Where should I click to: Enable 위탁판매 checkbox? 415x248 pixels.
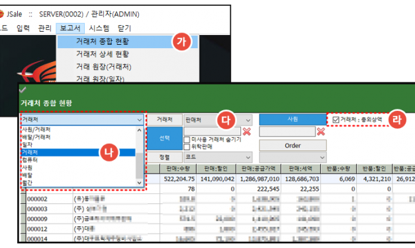click(x=187, y=146)
